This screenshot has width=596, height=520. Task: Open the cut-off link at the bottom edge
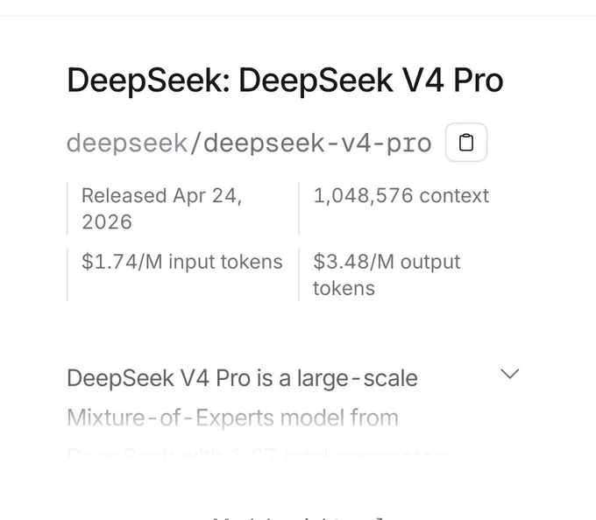tap(298, 517)
